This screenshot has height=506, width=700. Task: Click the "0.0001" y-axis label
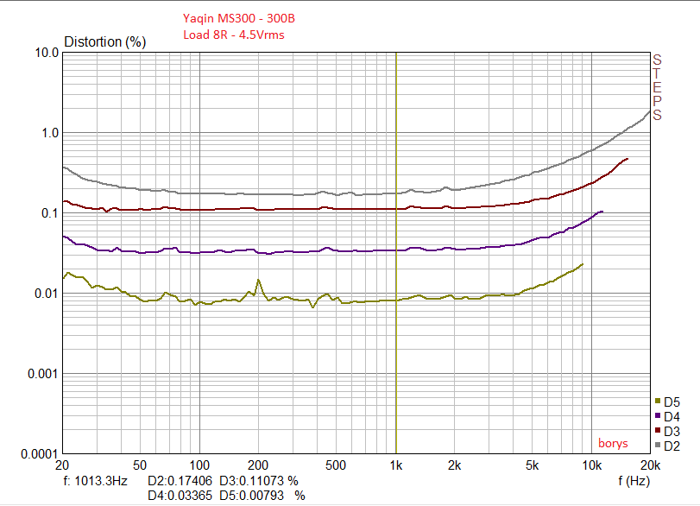point(41,454)
